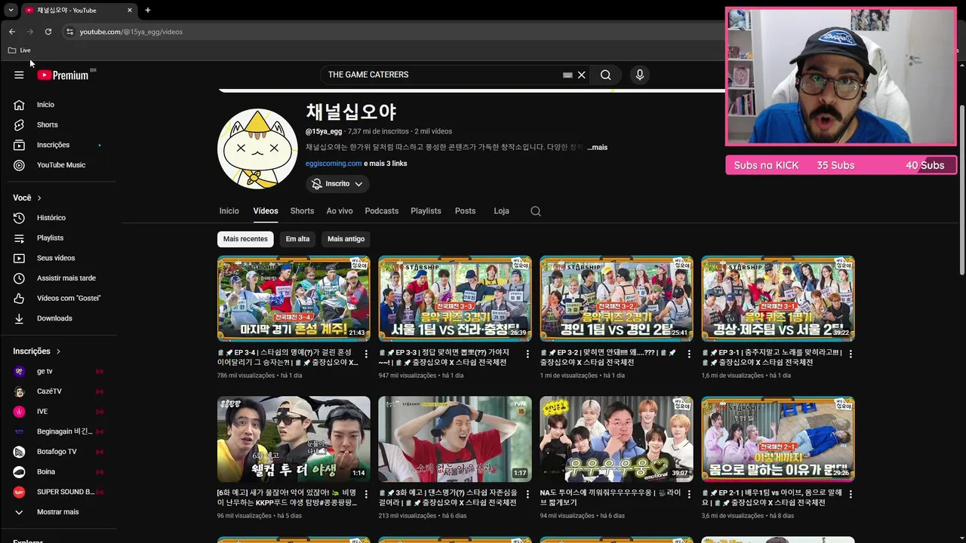
Task: Expand Você section chevron
Action: coord(39,198)
